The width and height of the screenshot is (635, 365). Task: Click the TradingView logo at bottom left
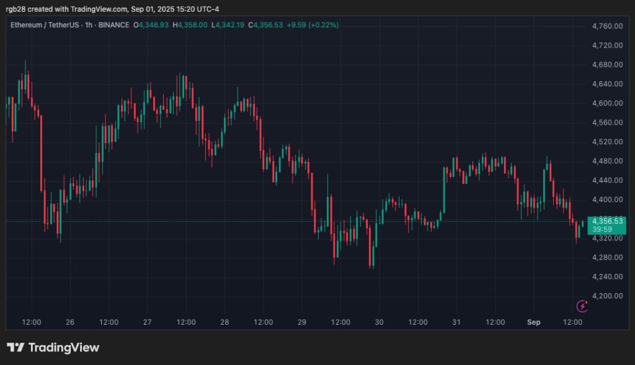click(53, 348)
